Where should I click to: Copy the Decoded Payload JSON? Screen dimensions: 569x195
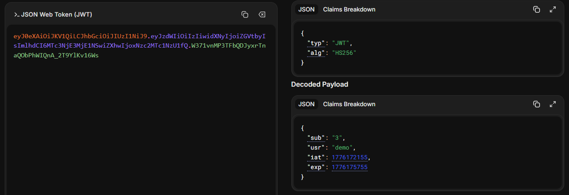click(537, 104)
